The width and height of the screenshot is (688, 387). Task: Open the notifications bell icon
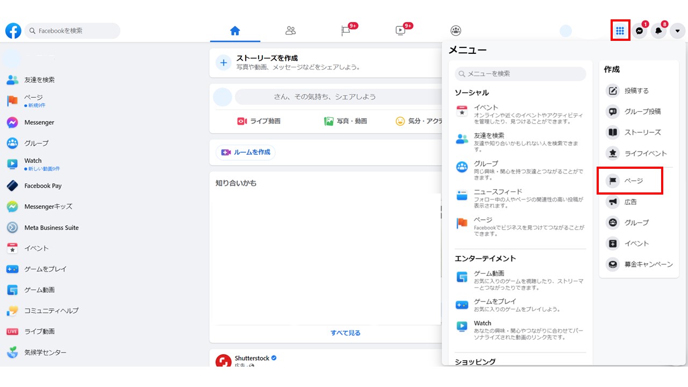[x=658, y=31]
